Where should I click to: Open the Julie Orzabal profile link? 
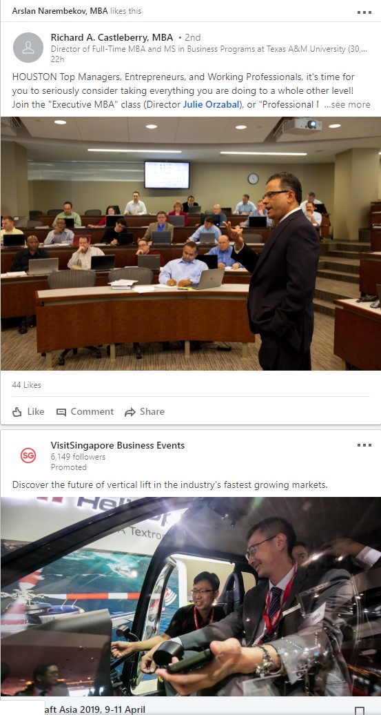pos(211,104)
